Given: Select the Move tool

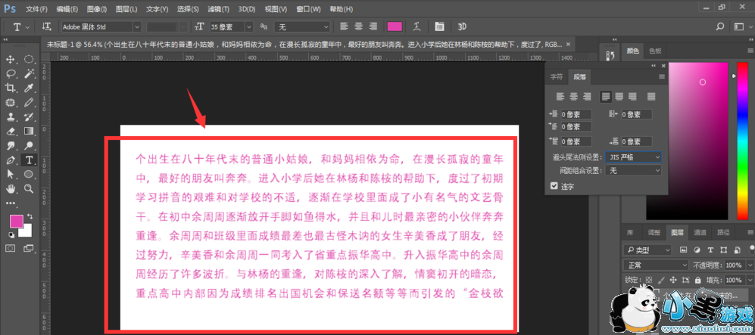Looking at the screenshot, I should click(11, 59).
